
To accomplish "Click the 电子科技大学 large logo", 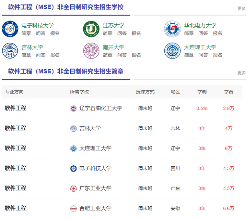I will pyautogui.click(x=10, y=29).
